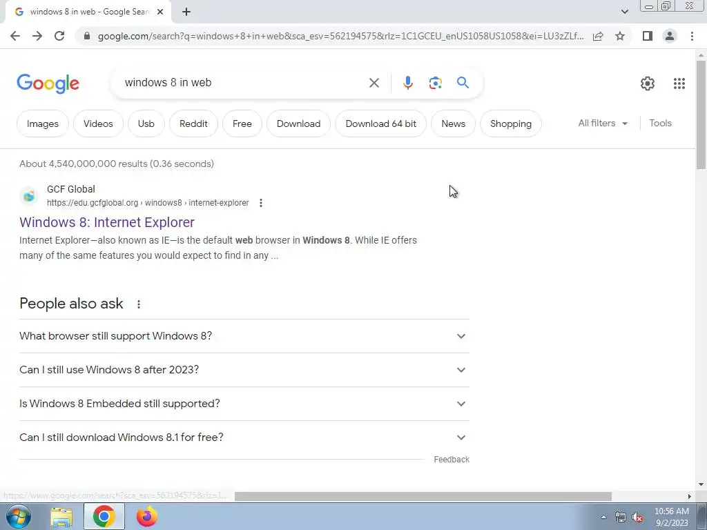This screenshot has width=707, height=530.
Task: Expand 'Can I still use Windows 8 after 2023?'
Action: coord(244,370)
